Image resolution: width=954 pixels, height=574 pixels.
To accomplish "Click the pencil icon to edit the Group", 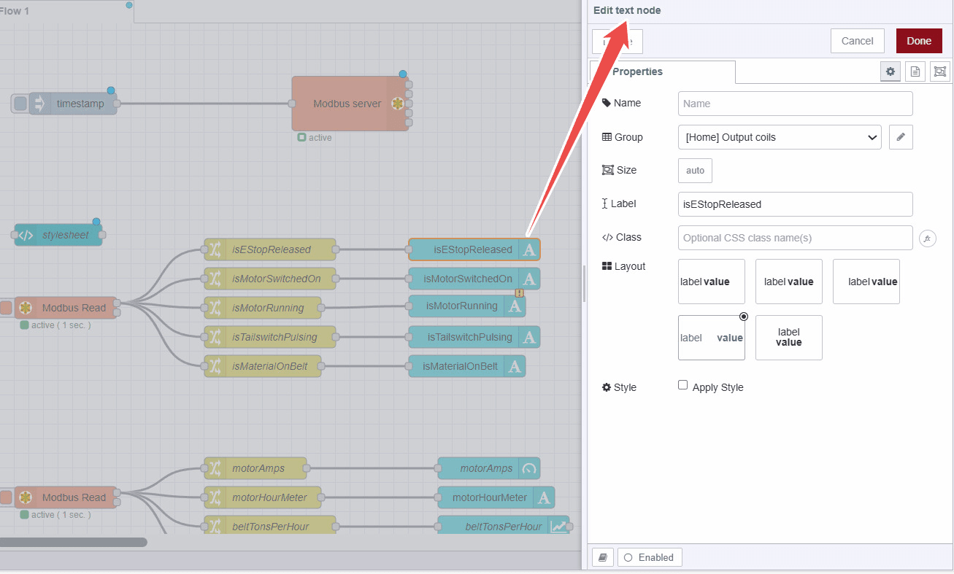I will (900, 137).
